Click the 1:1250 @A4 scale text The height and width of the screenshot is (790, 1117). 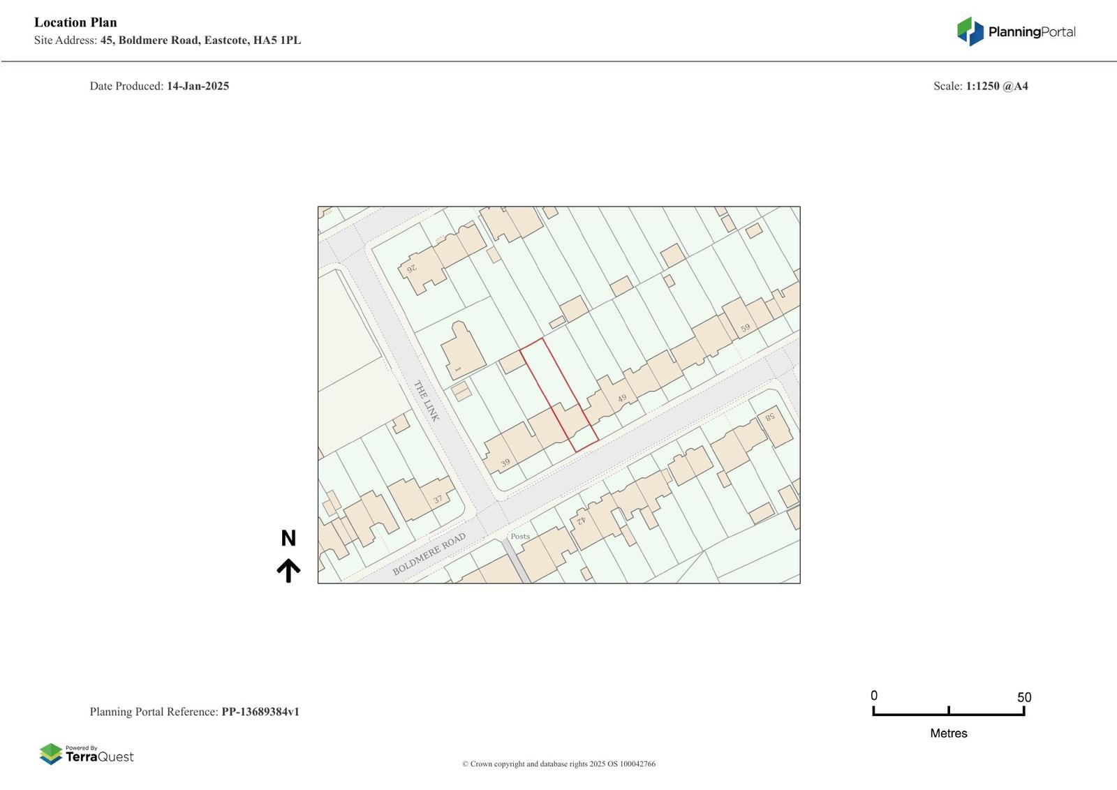[996, 86]
